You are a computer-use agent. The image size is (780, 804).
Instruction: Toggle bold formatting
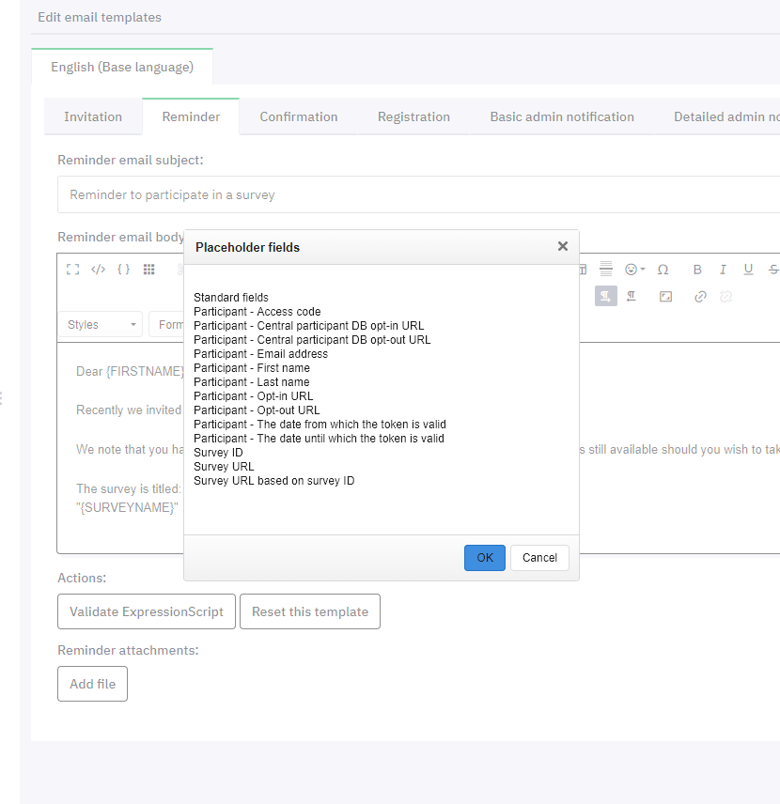pyautogui.click(x=697, y=270)
